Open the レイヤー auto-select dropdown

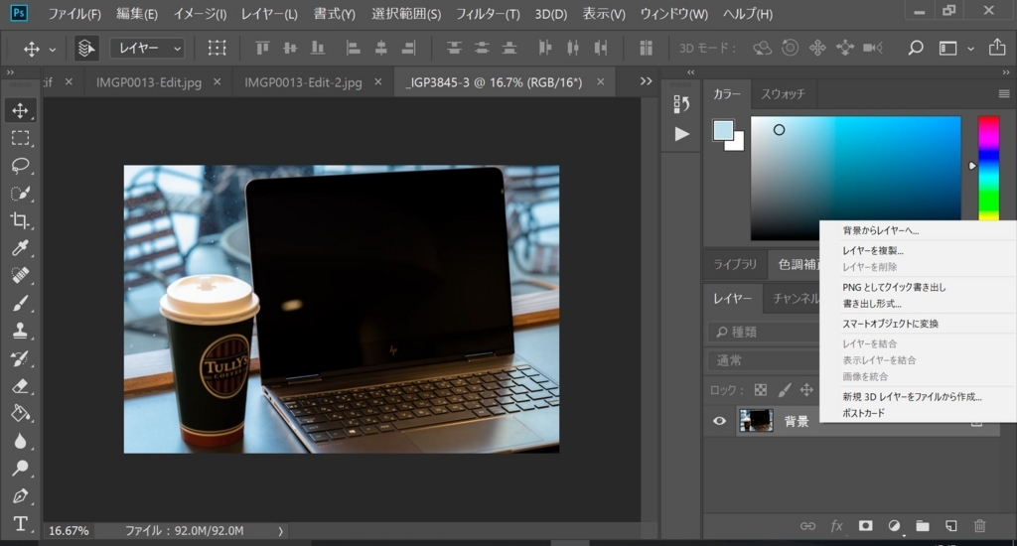148,48
